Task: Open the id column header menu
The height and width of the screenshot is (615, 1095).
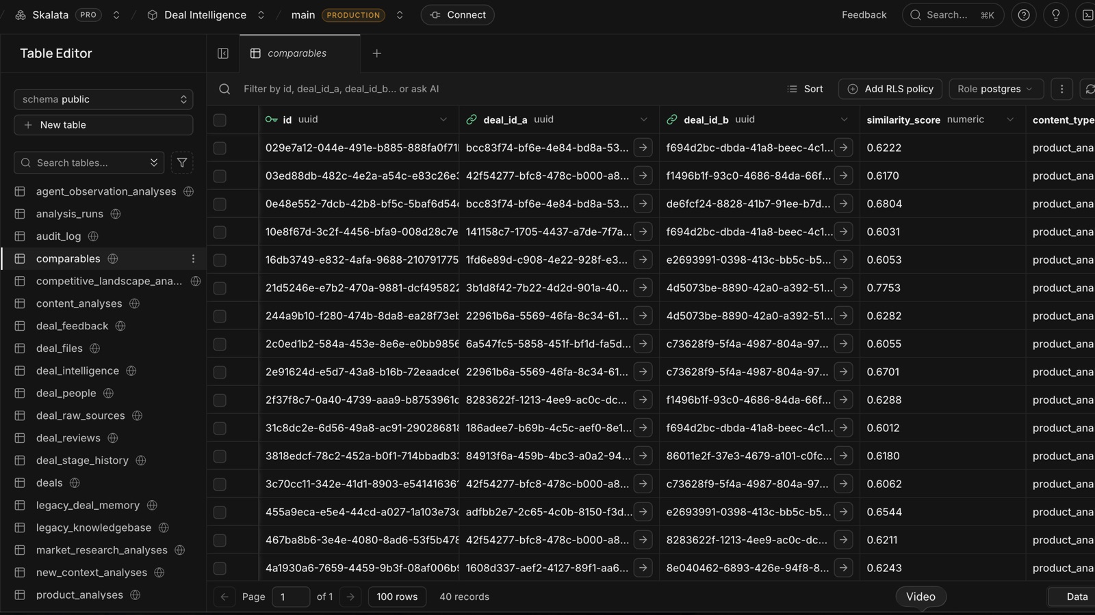Action: click(x=443, y=120)
